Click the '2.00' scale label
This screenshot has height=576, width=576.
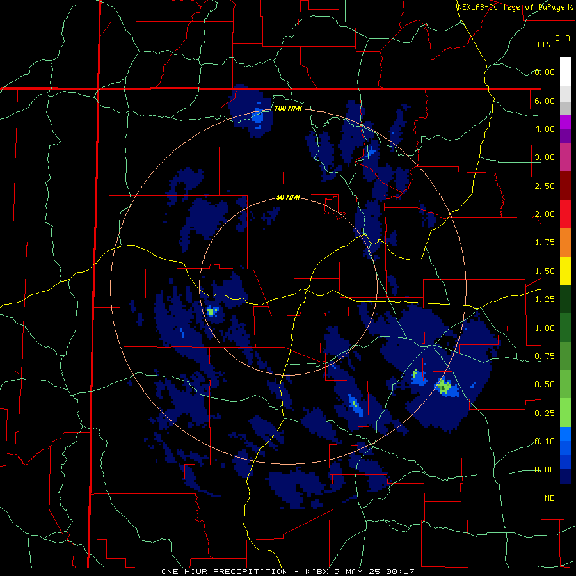[x=545, y=214]
